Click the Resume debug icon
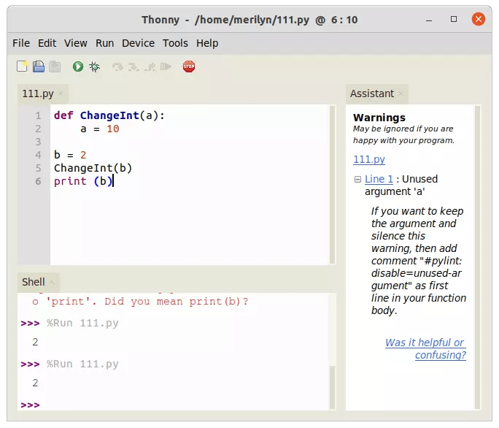Image resolution: width=499 pixels, height=428 pixels. (x=166, y=66)
